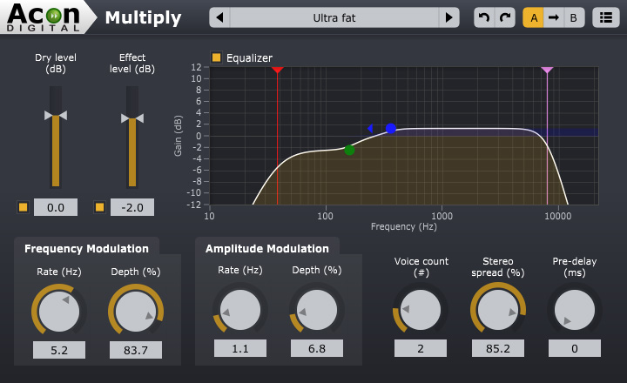Screen dimensions: 627x383
Task: Click the Dry level slider handle
Action: tap(56, 116)
